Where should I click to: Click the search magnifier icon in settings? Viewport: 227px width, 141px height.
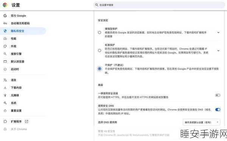[x=97, y=5]
